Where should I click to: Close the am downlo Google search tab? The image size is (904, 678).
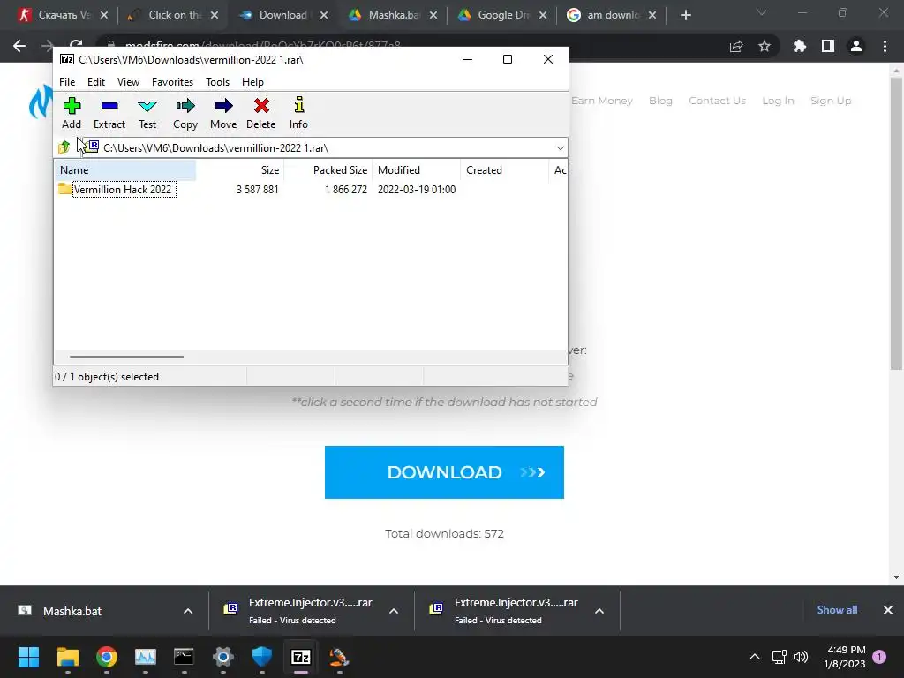652,16
